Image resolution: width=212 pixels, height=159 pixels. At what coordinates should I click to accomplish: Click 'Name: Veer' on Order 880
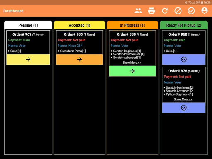point(120,46)
